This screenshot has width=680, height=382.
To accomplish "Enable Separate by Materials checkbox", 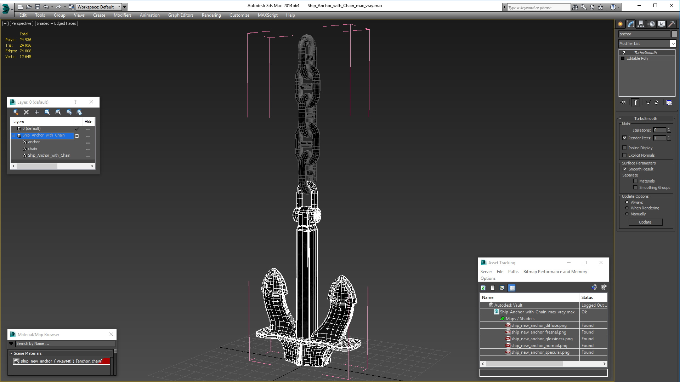I will 636,181.
